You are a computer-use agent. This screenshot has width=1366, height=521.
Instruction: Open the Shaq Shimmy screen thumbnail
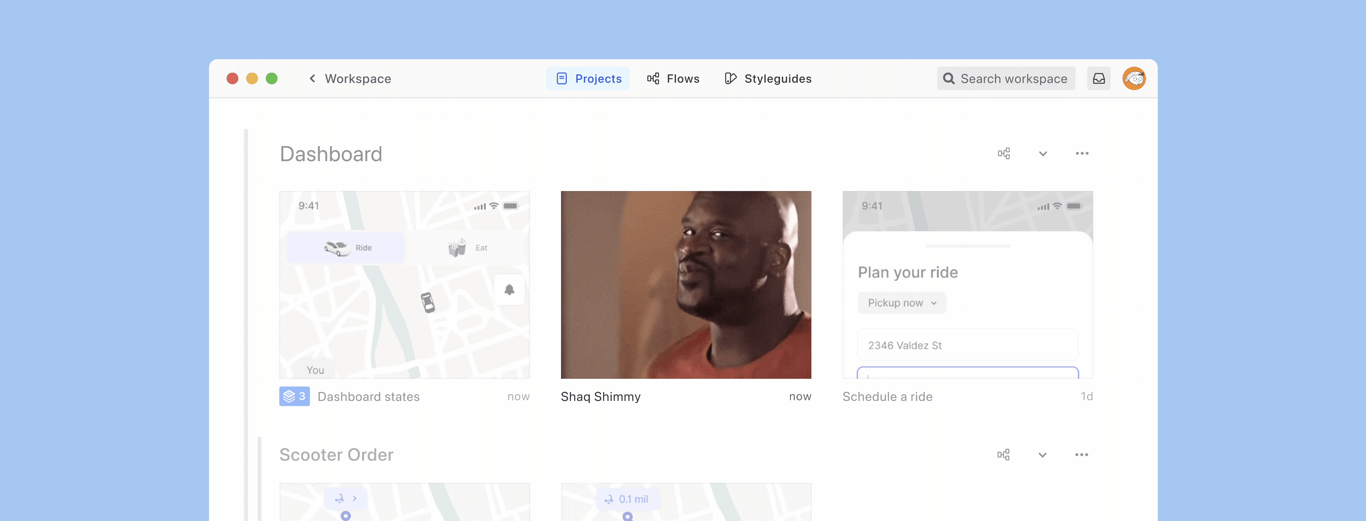click(x=685, y=285)
